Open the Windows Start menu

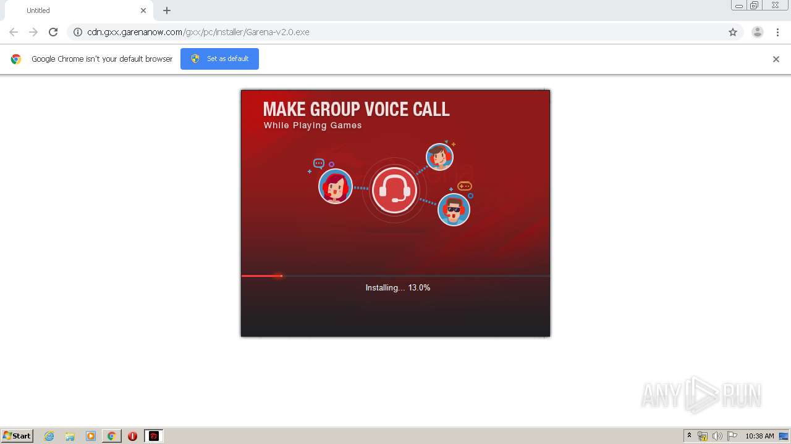(x=17, y=435)
